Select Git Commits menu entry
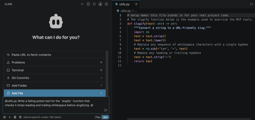Image resolution: width=255 pixels, height=120 pixels. (x=55, y=78)
